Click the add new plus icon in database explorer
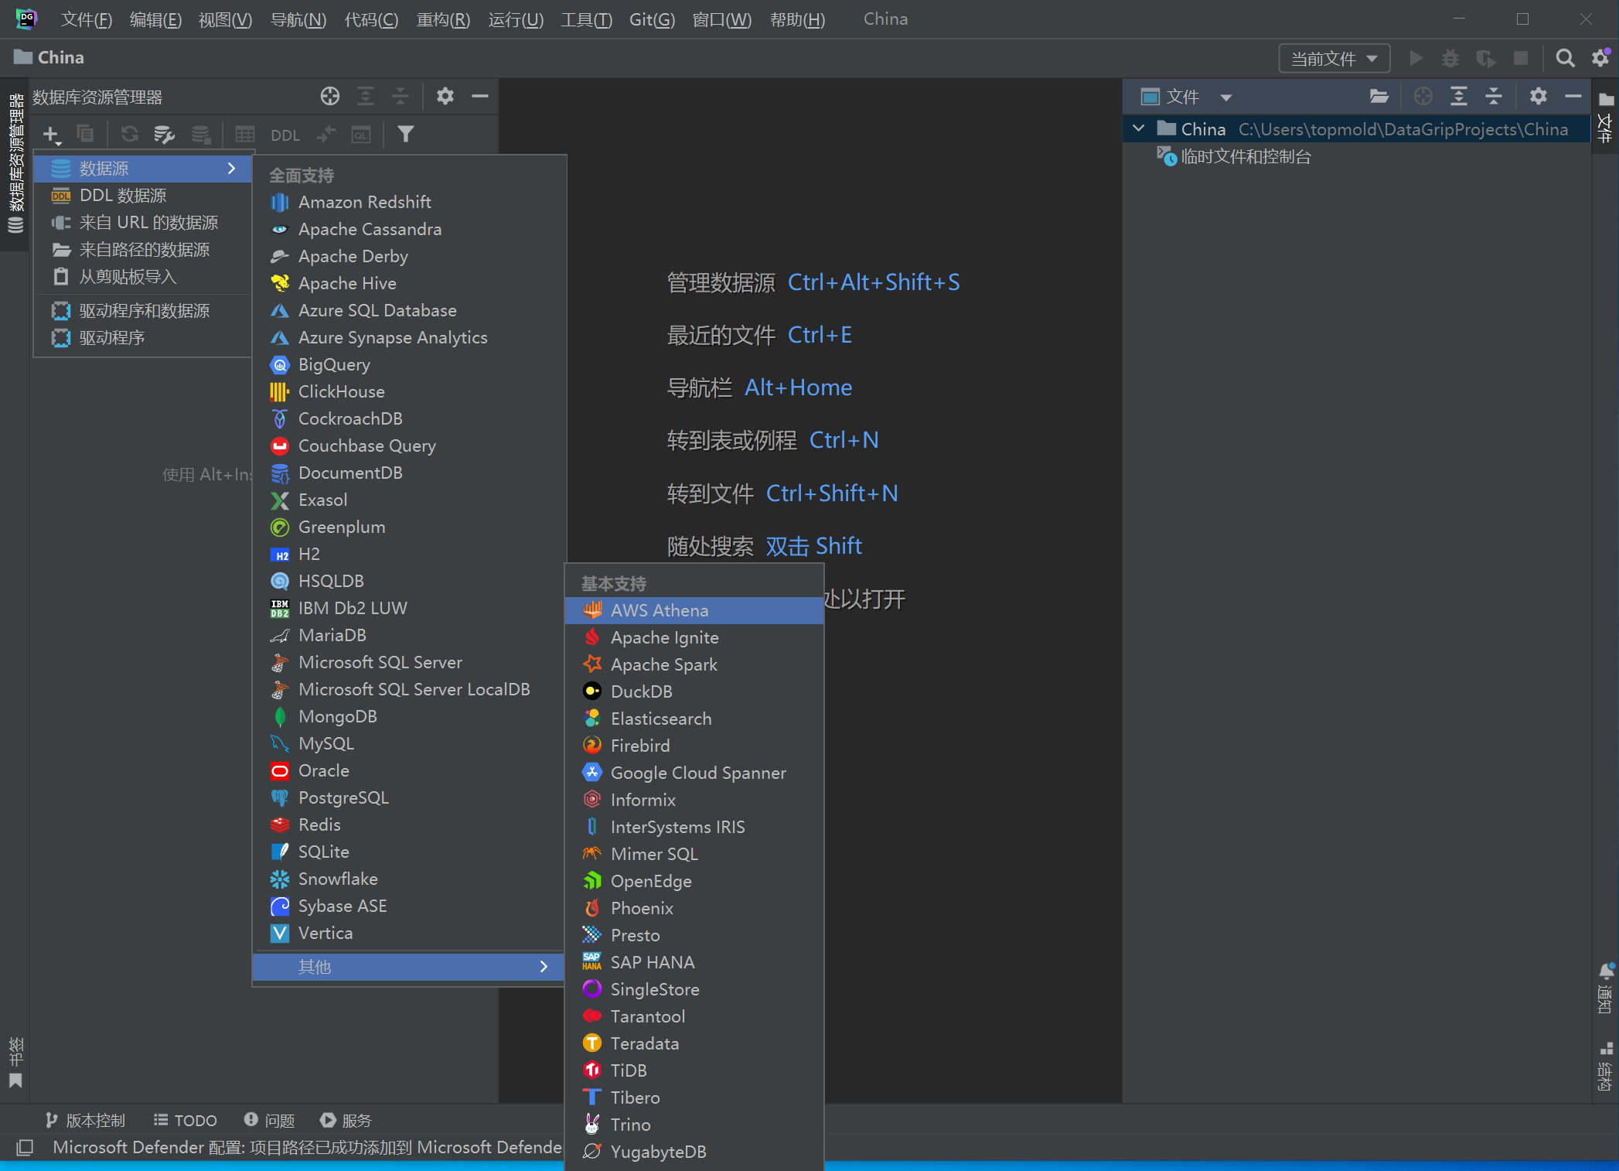Image resolution: width=1619 pixels, height=1171 pixels. pyautogui.click(x=51, y=135)
